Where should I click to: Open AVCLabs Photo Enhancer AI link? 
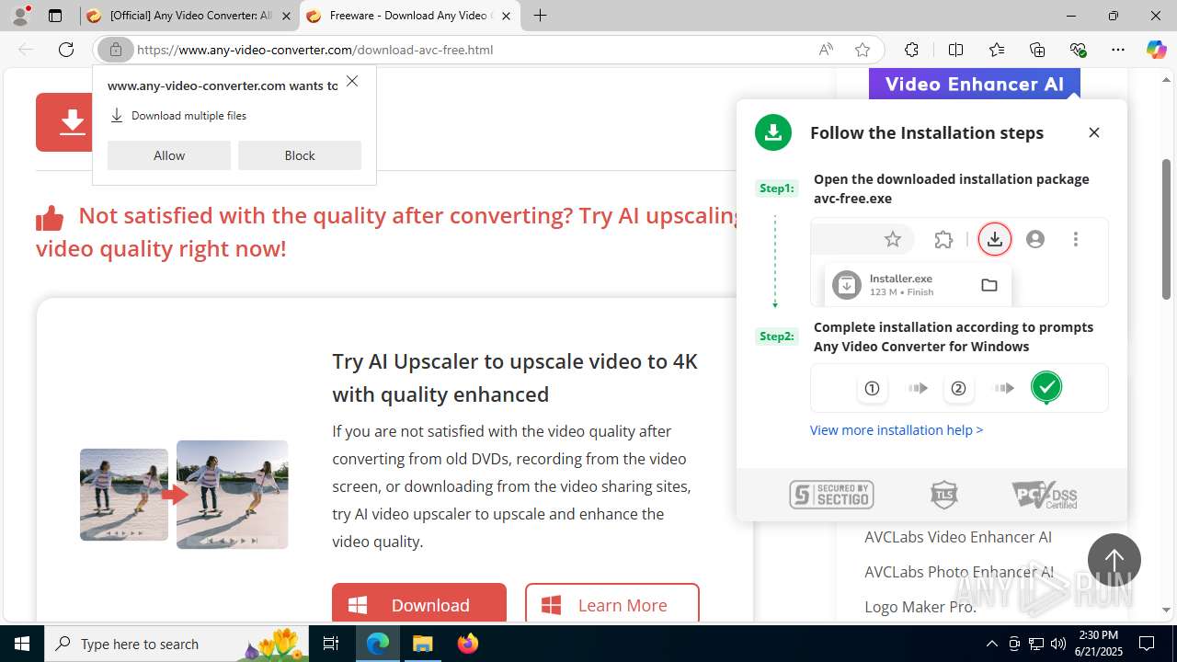[x=959, y=572]
